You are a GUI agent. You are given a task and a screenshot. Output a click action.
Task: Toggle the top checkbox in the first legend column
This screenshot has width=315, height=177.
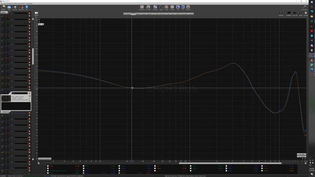tap(48, 166)
